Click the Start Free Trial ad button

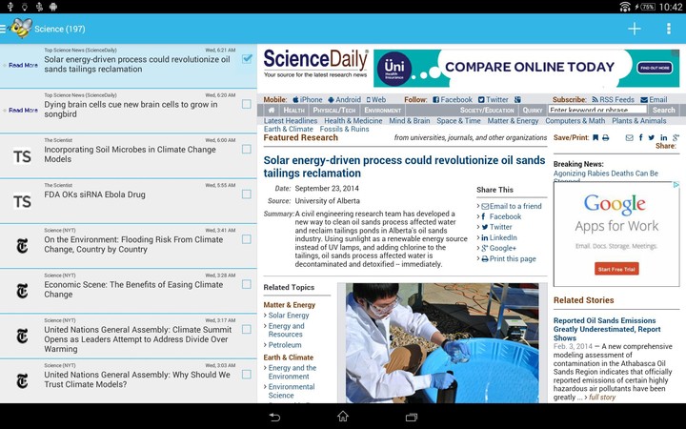tap(616, 269)
